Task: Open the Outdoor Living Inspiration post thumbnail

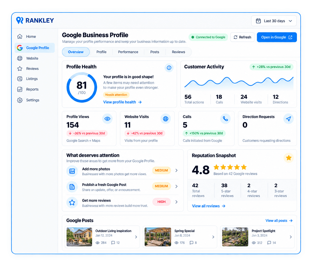Action: (79, 237)
